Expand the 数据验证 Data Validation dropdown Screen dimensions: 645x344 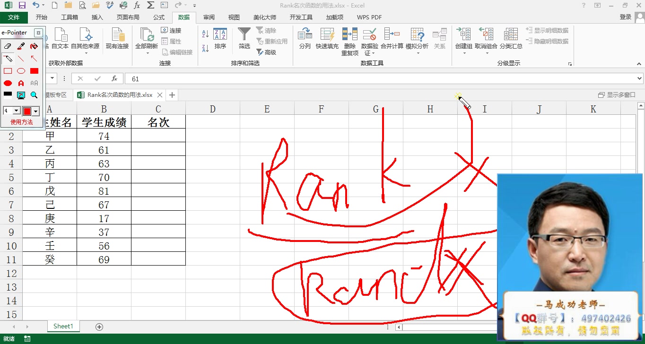tap(374, 53)
